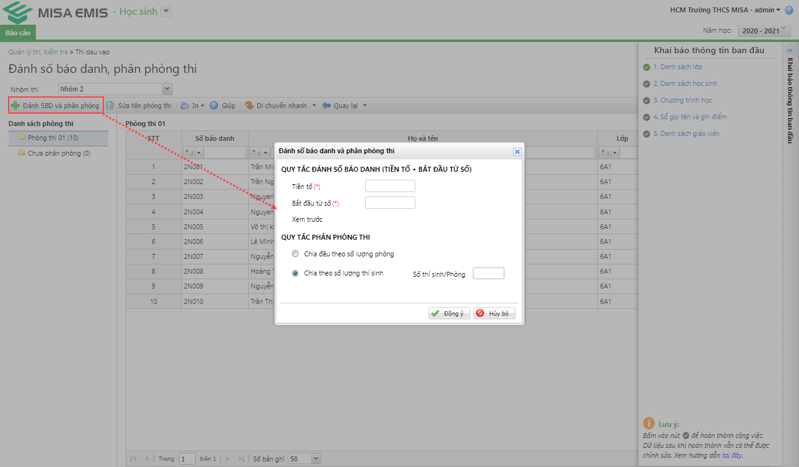Click the Khai báo thông tin ban đầu vertical tab
This screenshot has width=799, height=467.
coord(790,101)
